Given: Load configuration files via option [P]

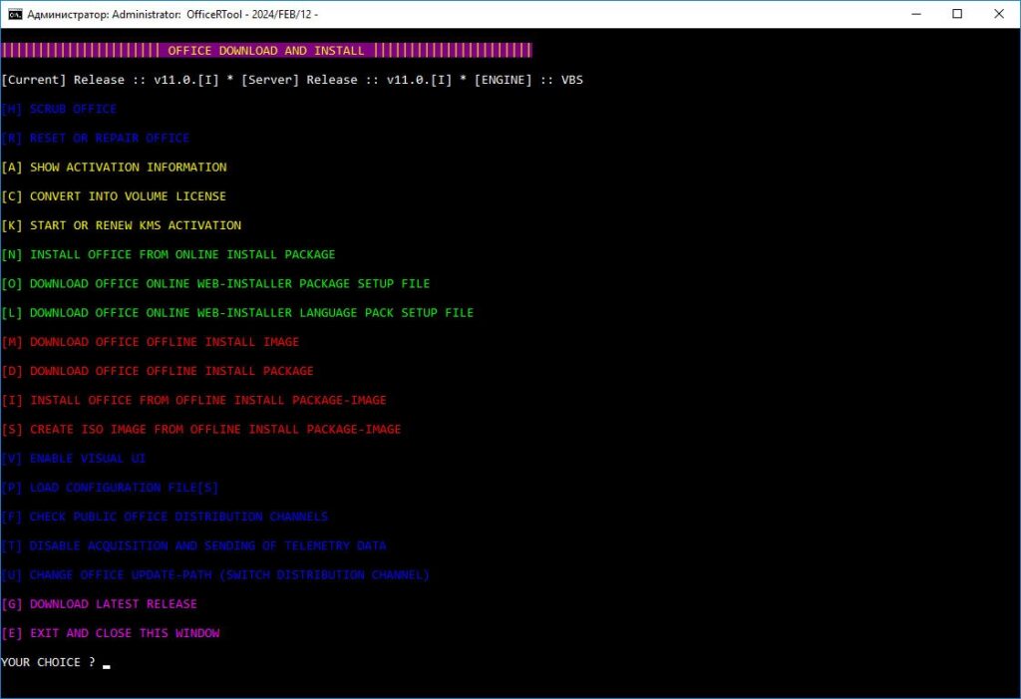Looking at the screenshot, I should pyautogui.click(x=110, y=487).
